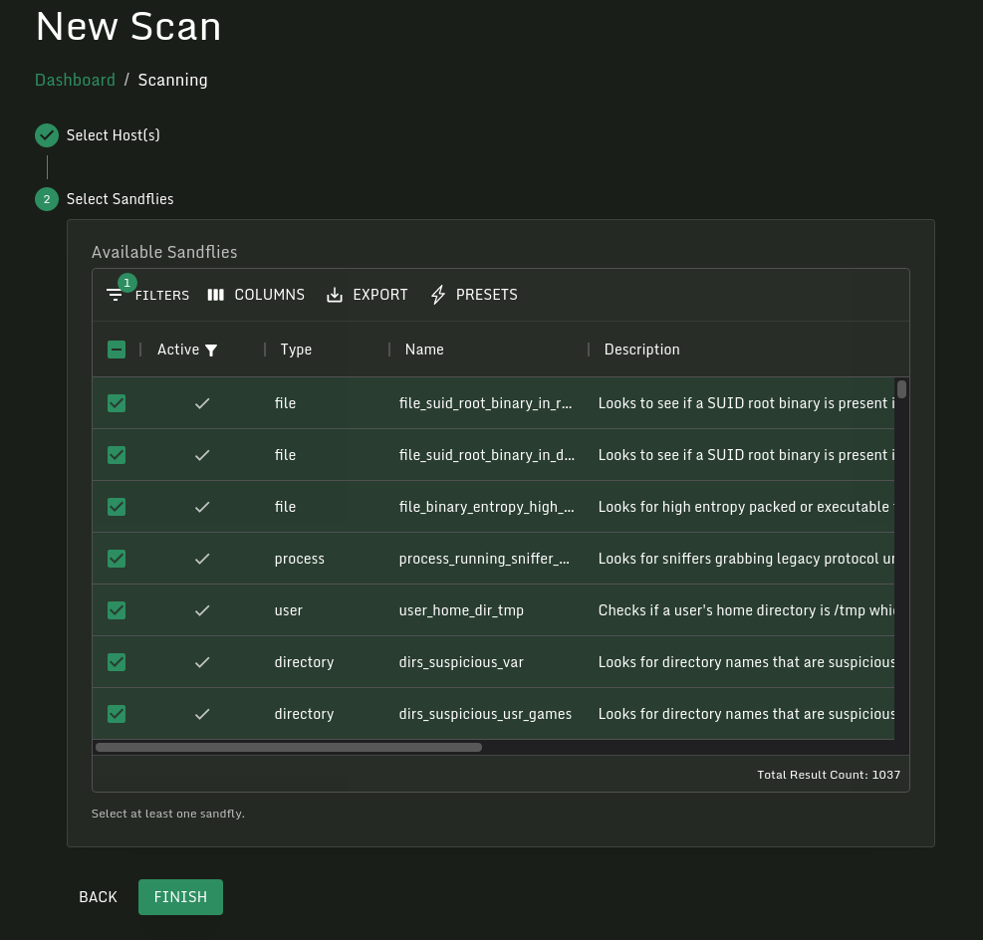Go to the Dashboard breadcrumb link
Viewport: 983px width, 940px height.
click(x=76, y=81)
